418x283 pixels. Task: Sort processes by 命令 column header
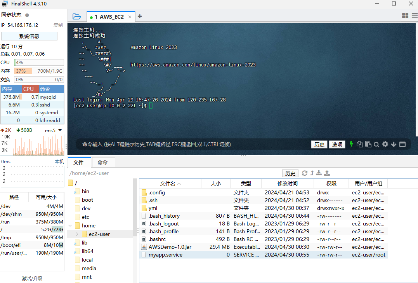pos(52,89)
